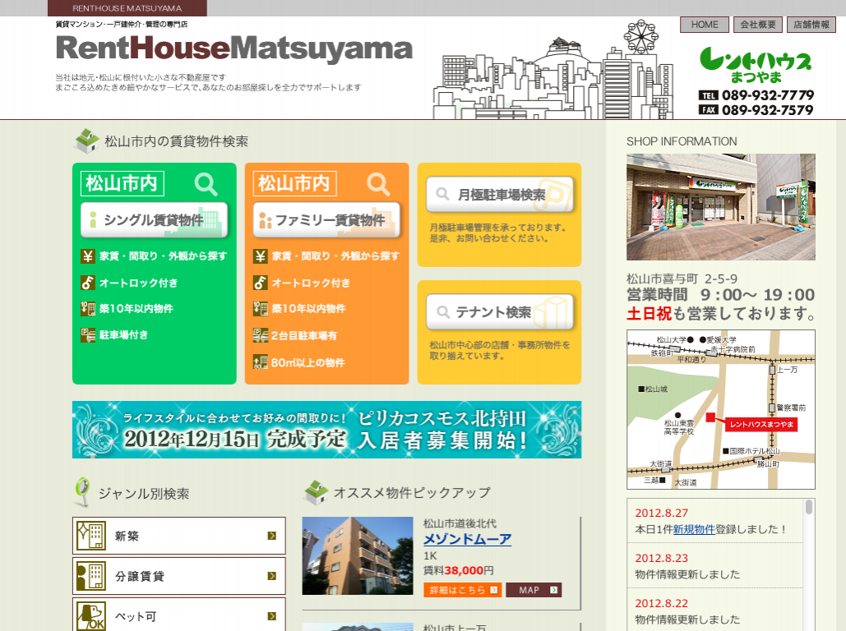
Task: Open the HOME menu item
Action: tap(705, 25)
